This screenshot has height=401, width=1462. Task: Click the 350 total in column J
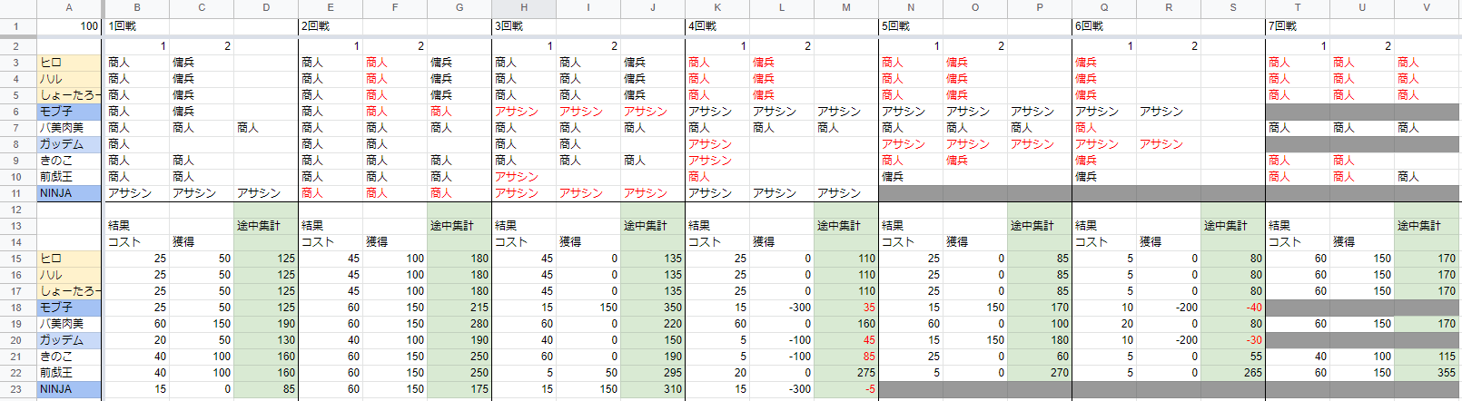[x=652, y=308]
